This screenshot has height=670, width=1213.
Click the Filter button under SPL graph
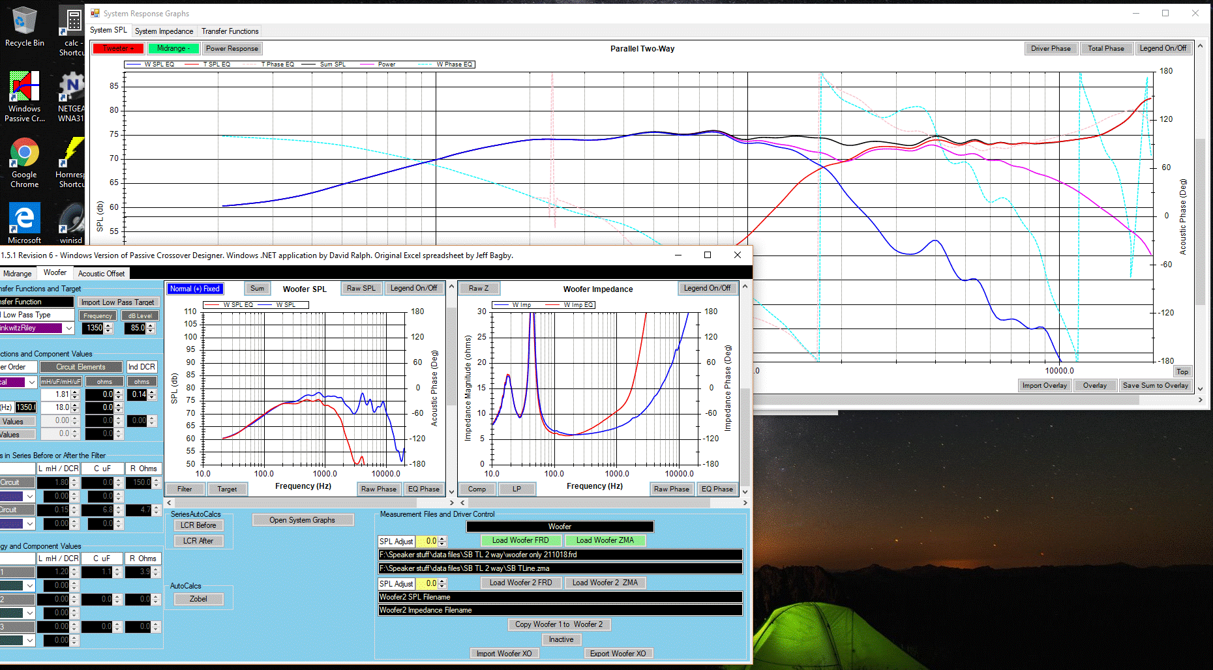click(x=185, y=489)
